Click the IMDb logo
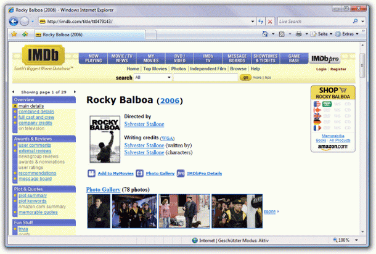 [43, 55]
